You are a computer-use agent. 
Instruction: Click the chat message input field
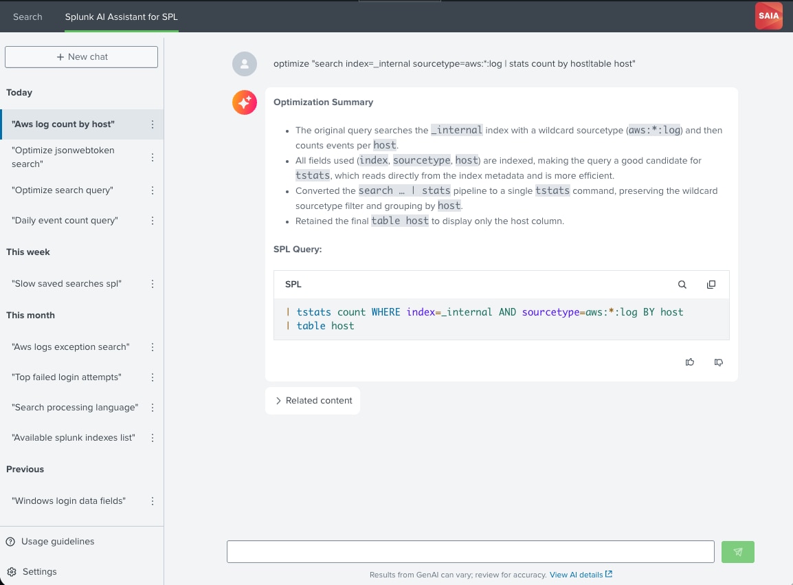pos(470,552)
